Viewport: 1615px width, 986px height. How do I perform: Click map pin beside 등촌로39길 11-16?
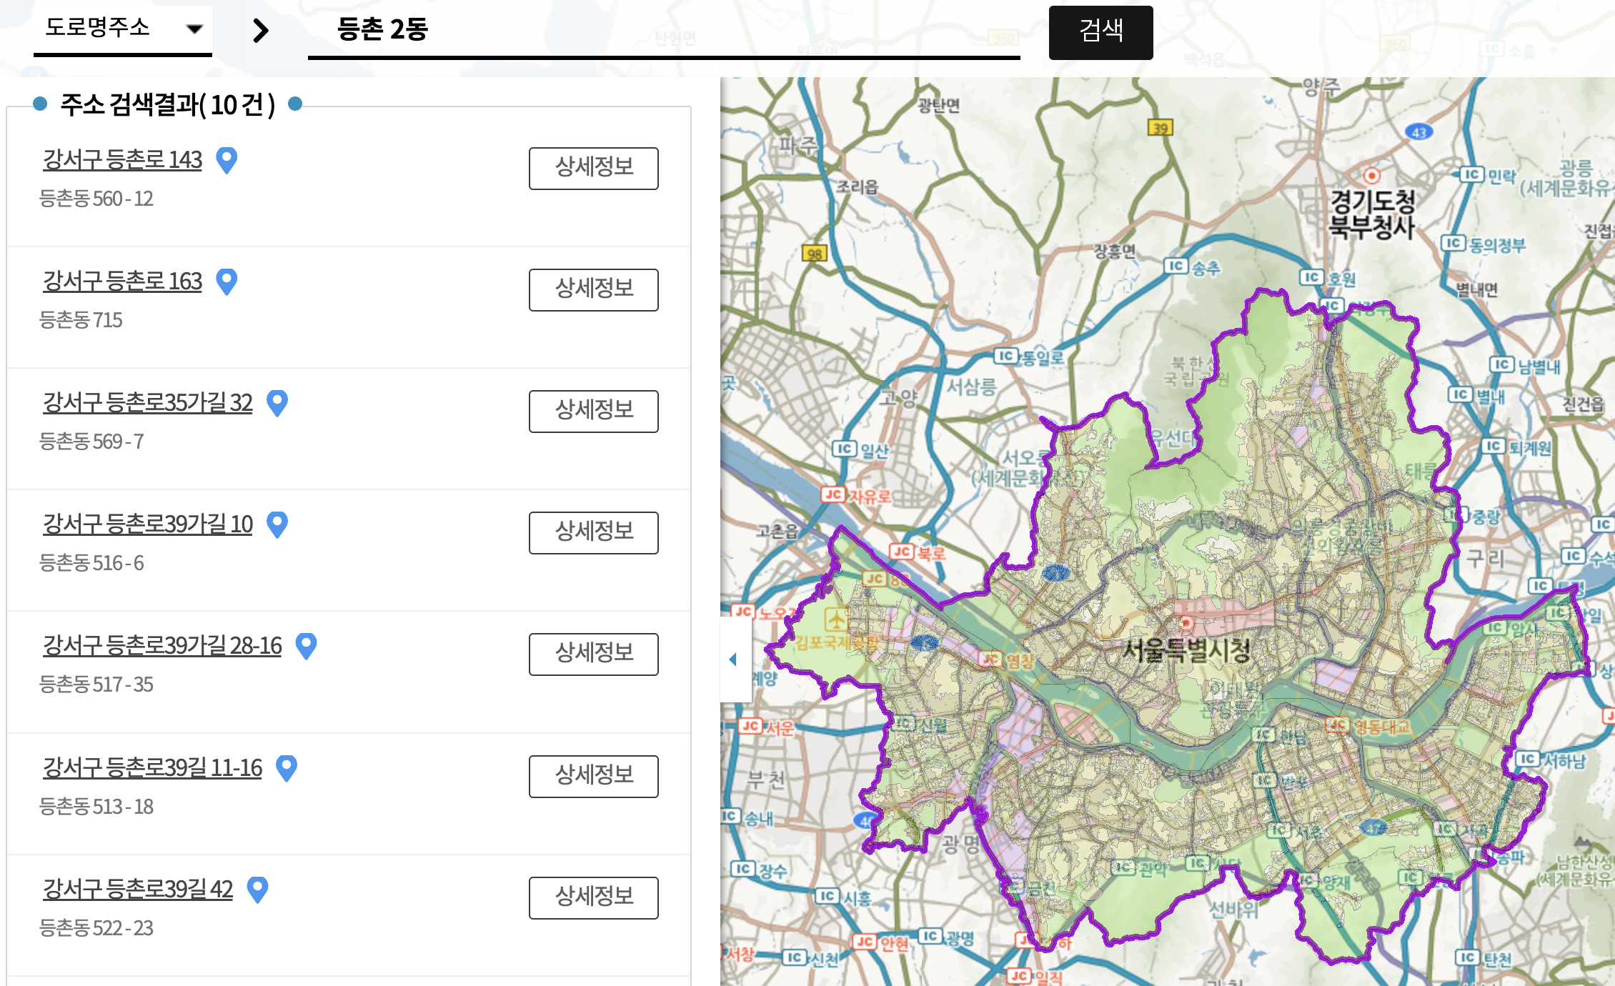(287, 768)
